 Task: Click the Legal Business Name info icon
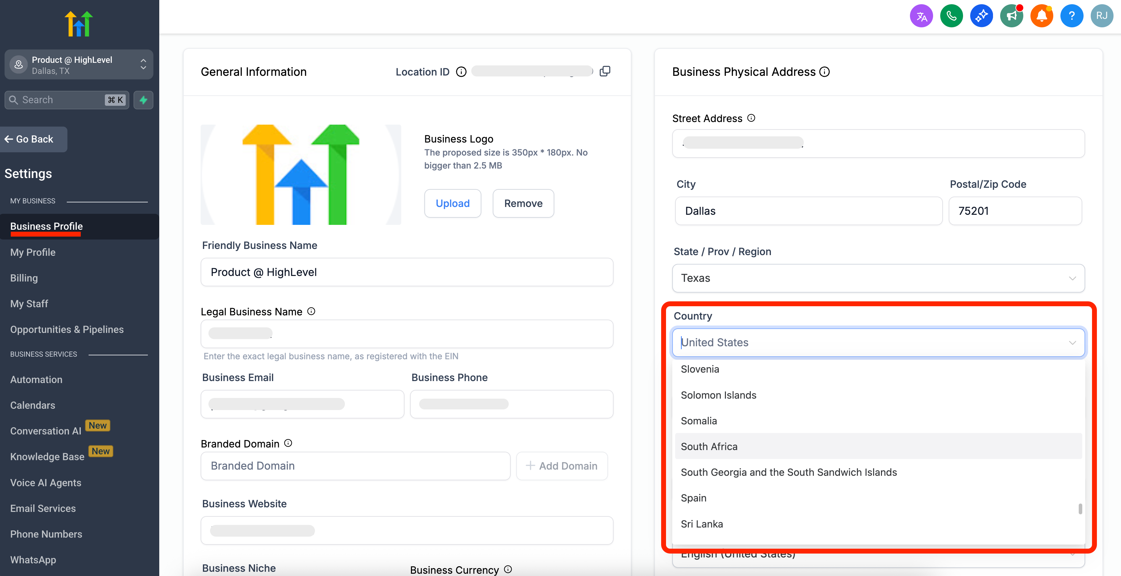tap(311, 311)
